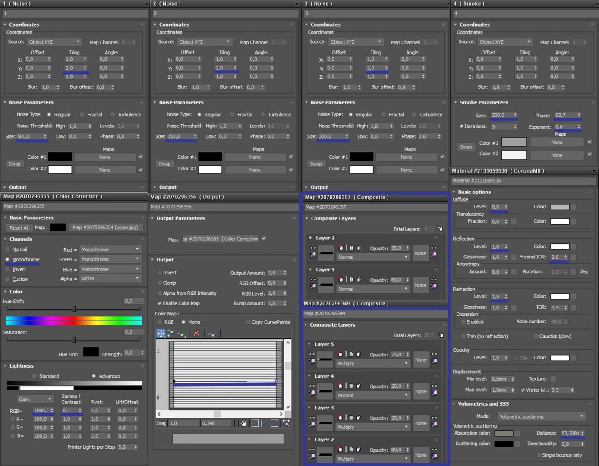Click the Zoom Region icon below curve graph

[x=286, y=423]
